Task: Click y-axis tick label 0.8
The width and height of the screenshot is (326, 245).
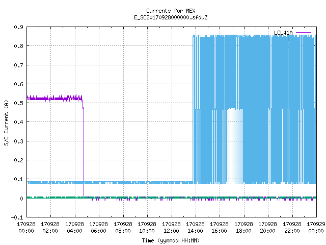Action: pyautogui.click(x=18, y=46)
